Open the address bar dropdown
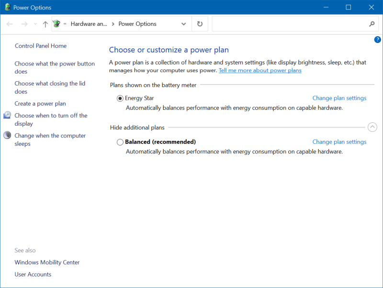 point(183,23)
